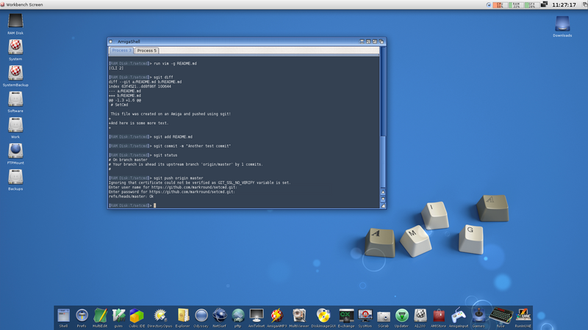Switch to the Process 5 tab
Image resolution: width=588 pixels, height=330 pixels.
[x=146, y=51]
